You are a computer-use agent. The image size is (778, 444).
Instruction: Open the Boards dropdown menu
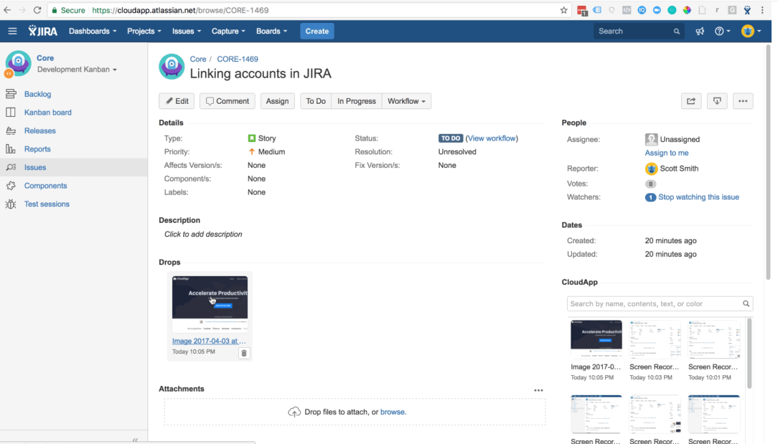pos(271,32)
